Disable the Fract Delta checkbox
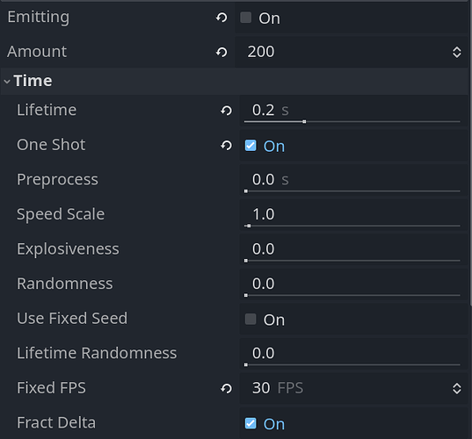 (251, 423)
